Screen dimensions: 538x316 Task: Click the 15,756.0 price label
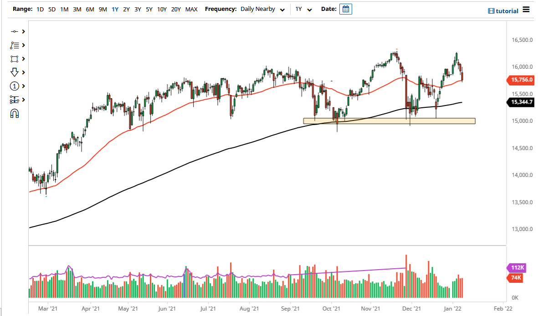tap(521, 80)
